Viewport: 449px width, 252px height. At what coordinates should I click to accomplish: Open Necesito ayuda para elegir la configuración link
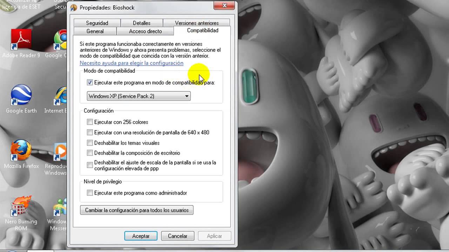(132, 63)
